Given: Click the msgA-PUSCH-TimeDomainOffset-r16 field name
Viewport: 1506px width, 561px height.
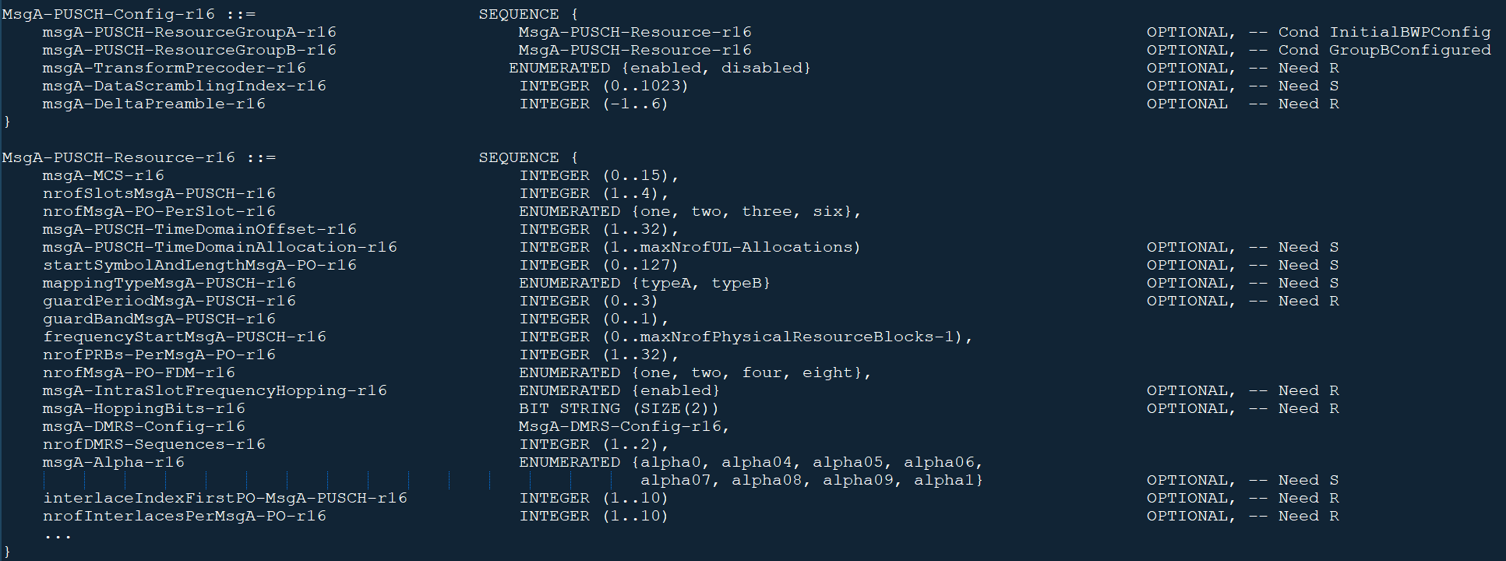Looking at the screenshot, I should pos(199,229).
